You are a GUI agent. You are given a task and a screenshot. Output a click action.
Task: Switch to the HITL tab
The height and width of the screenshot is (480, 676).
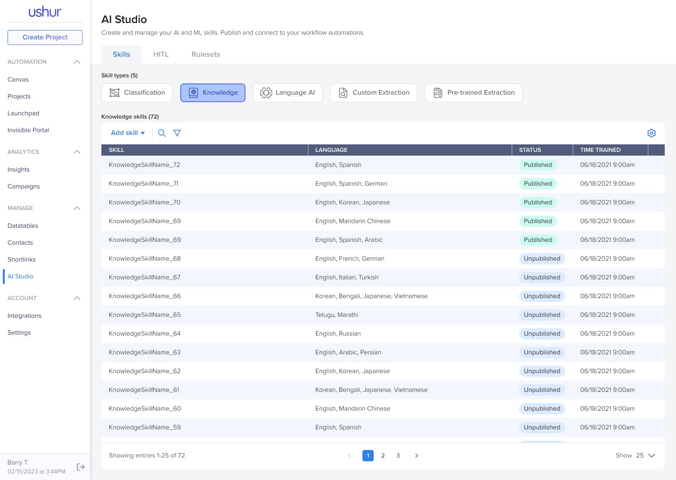[x=161, y=54]
